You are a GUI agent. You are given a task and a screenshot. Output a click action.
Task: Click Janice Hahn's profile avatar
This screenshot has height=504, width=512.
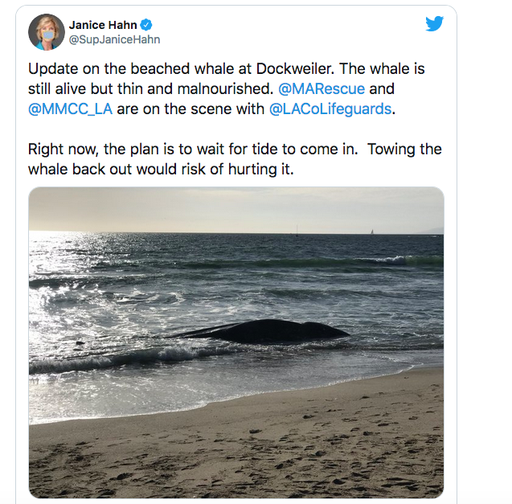click(x=47, y=32)
